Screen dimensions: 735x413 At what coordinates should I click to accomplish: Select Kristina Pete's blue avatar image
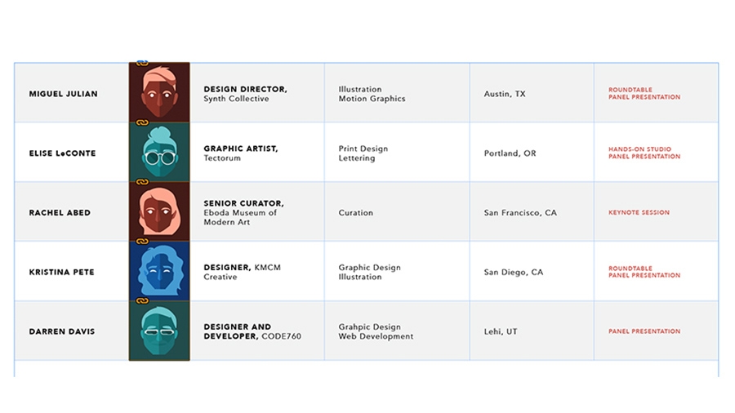click(x=159, y=272)
